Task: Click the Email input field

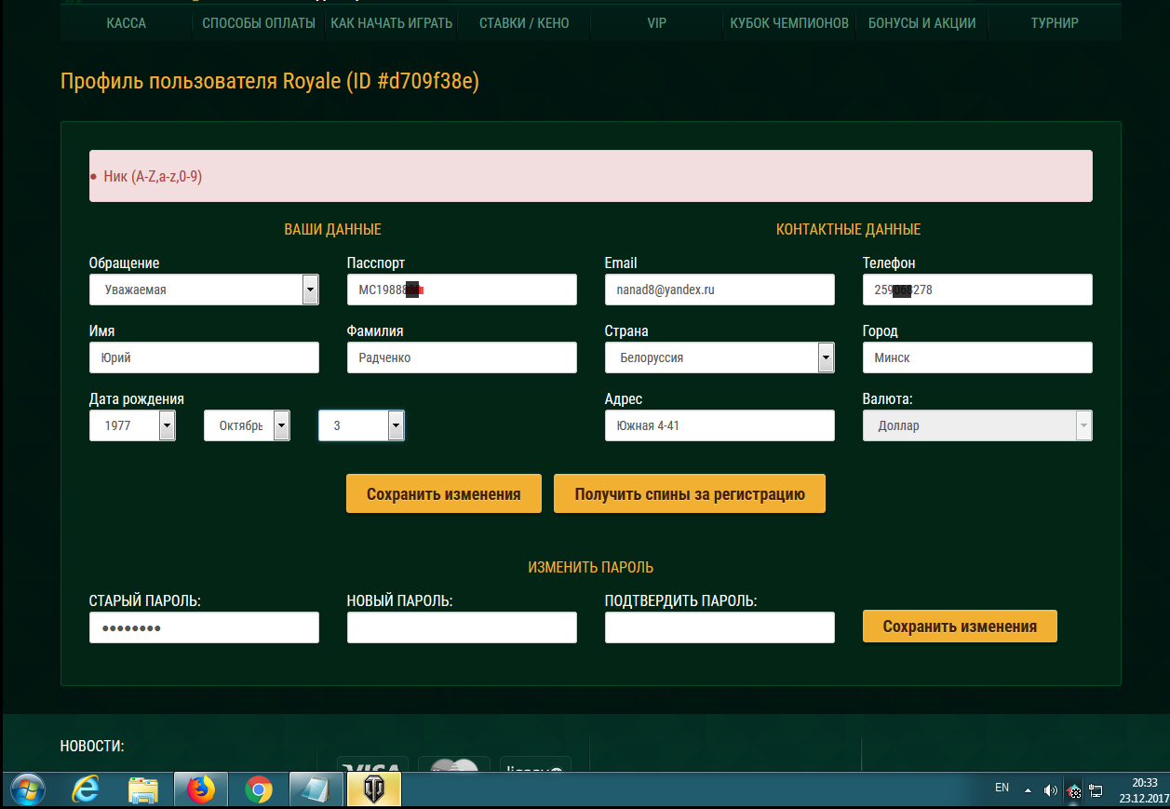Action: pyautogui.click(x=719, y=290)
